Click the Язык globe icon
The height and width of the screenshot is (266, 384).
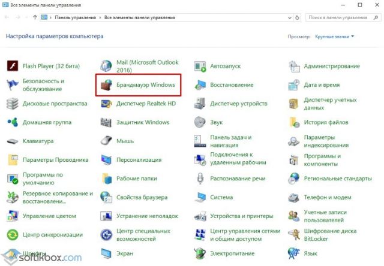294,253
